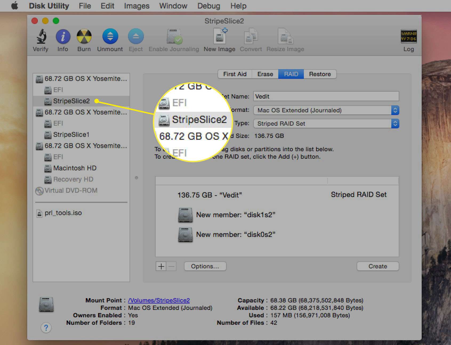This screenshot has height=345, width=451.
Task: Open the Images menu
Action: pos(137,6)
